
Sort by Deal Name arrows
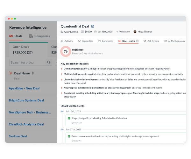point(33,73)
